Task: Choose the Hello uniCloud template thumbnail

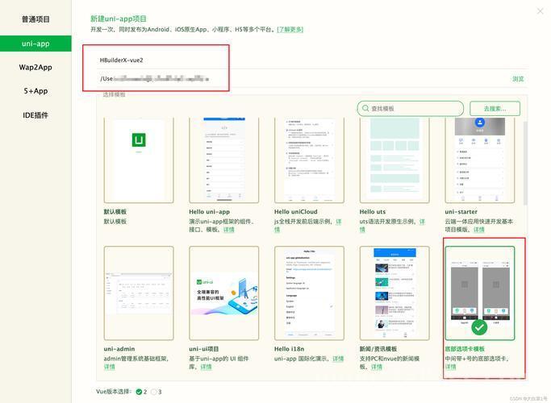Action: tap(309, 160)
